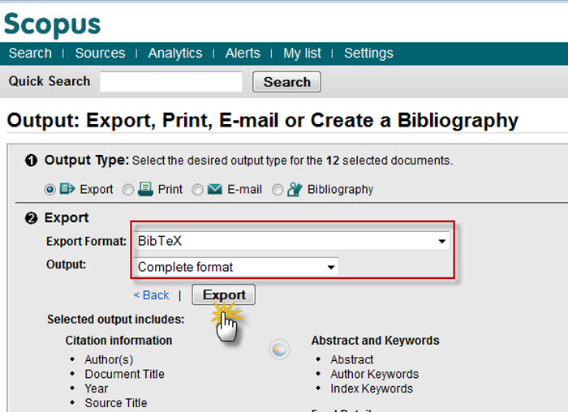Click the 'Author(s)' list item

tap(109, 359)
